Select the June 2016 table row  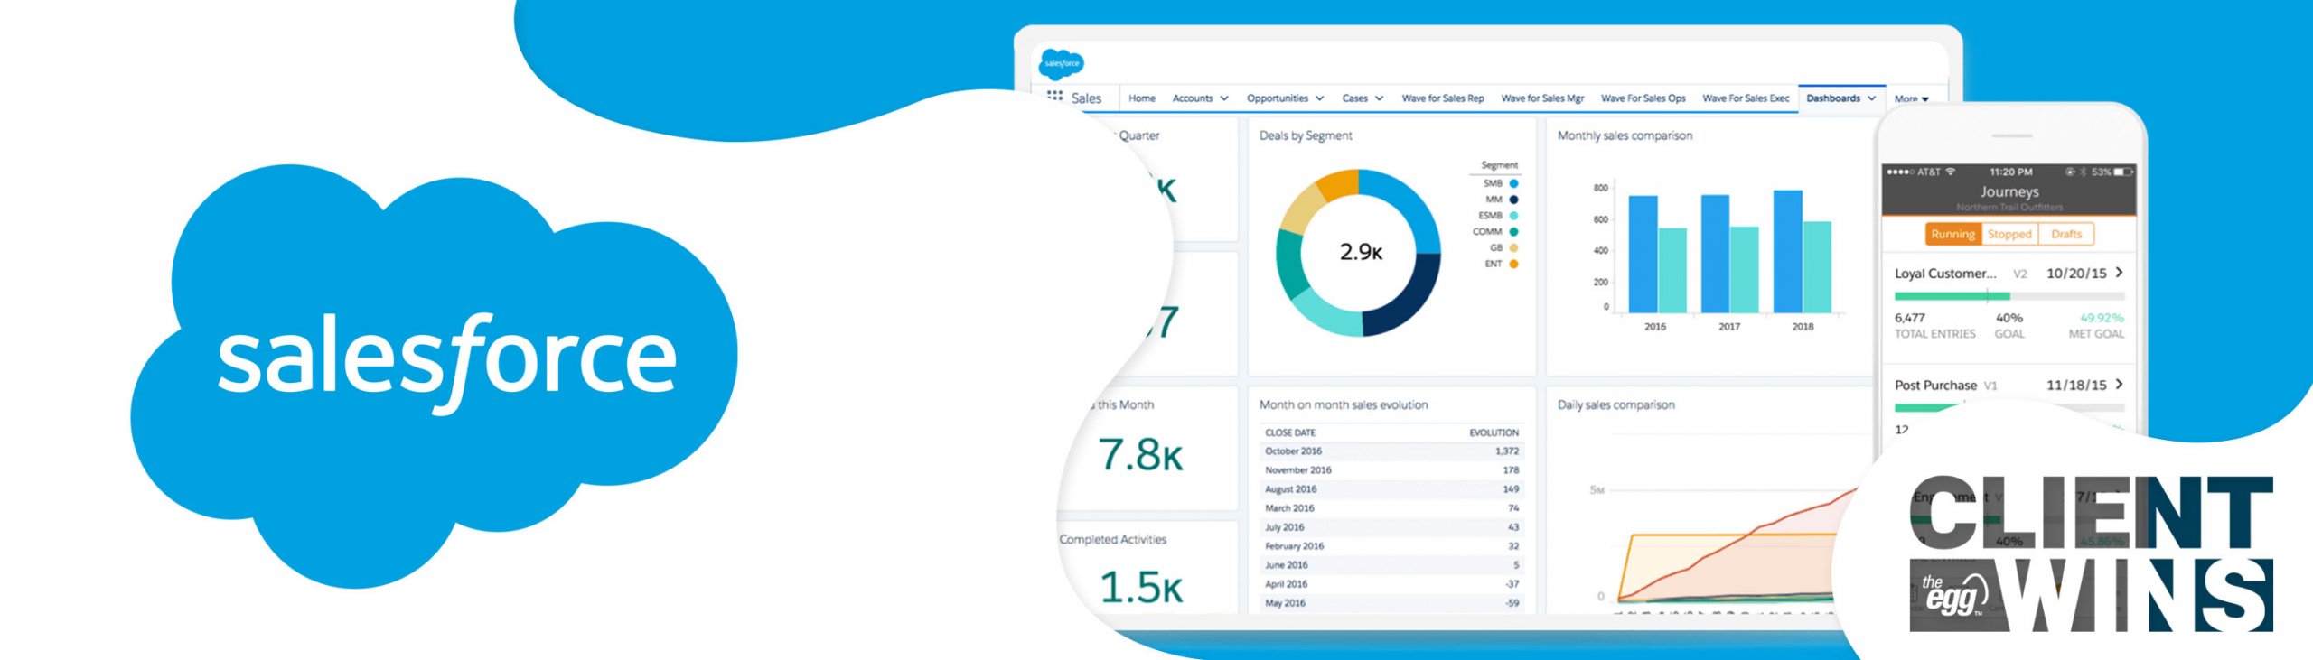1391,564
